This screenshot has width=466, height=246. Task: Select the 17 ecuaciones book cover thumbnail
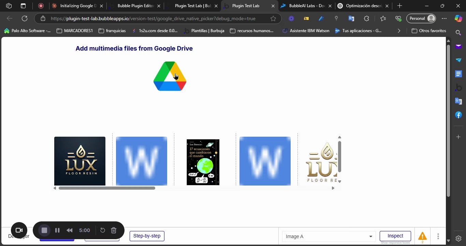tap(203, 162)
